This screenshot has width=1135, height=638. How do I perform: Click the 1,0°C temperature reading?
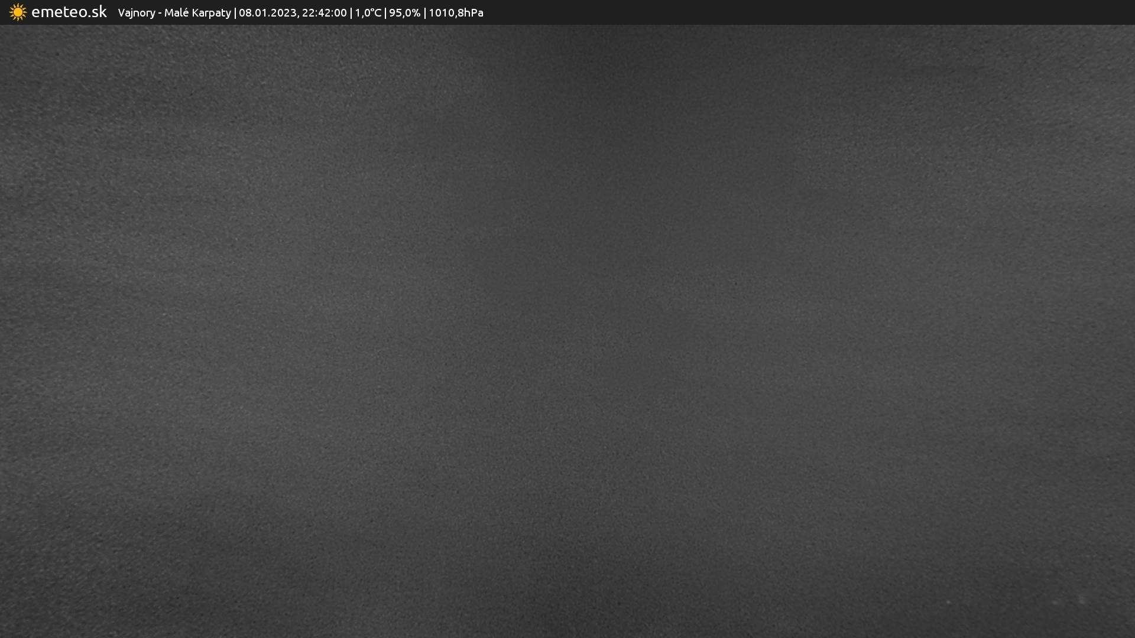(x=368, y=13)
